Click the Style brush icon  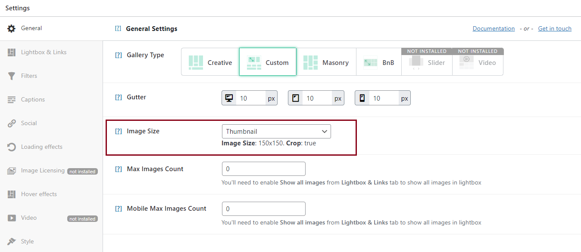12,241
